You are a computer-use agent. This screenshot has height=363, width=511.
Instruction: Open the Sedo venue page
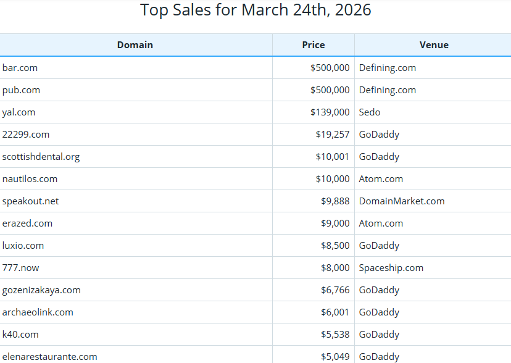pos(369,112)
